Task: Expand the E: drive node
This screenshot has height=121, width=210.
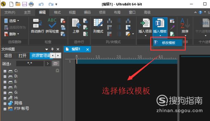Action: click(x=5, y=82)
